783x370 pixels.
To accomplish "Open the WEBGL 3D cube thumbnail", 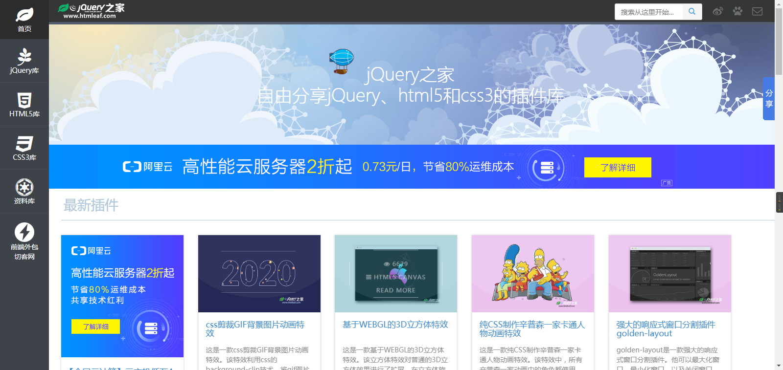I will (x=396, y=274).
